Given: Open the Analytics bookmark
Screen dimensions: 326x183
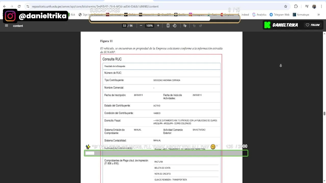Looking at the screenshot, I should pos(259,14).
